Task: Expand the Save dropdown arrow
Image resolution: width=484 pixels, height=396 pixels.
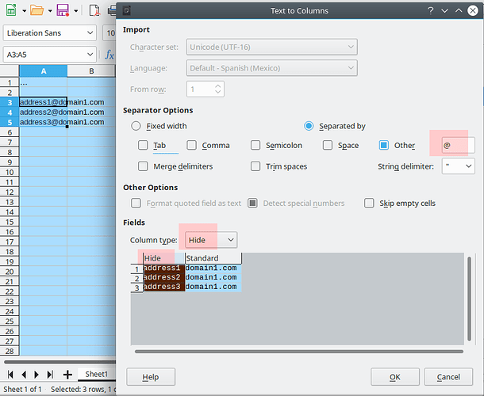Action: 76,11
